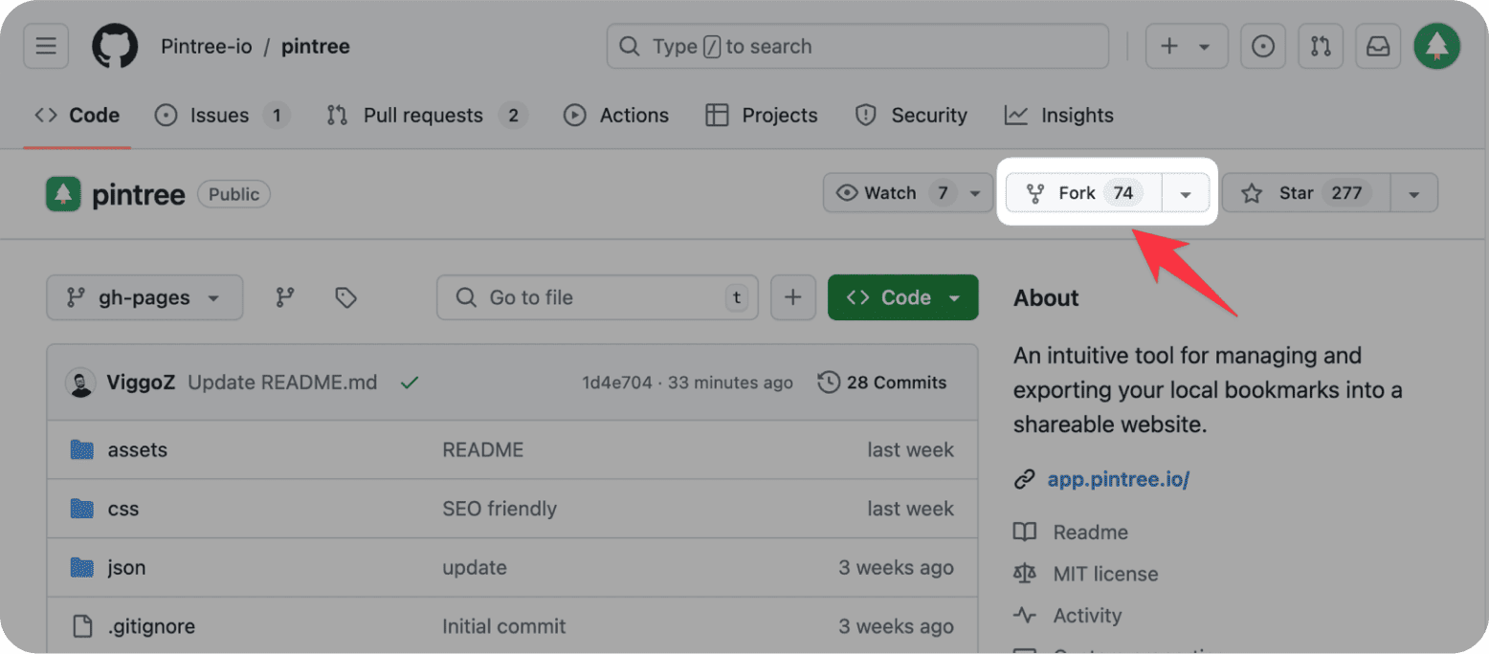Open the app.pintree.io link
Viewport: 1489px width, 654px height.
[x=1118, y=480]
